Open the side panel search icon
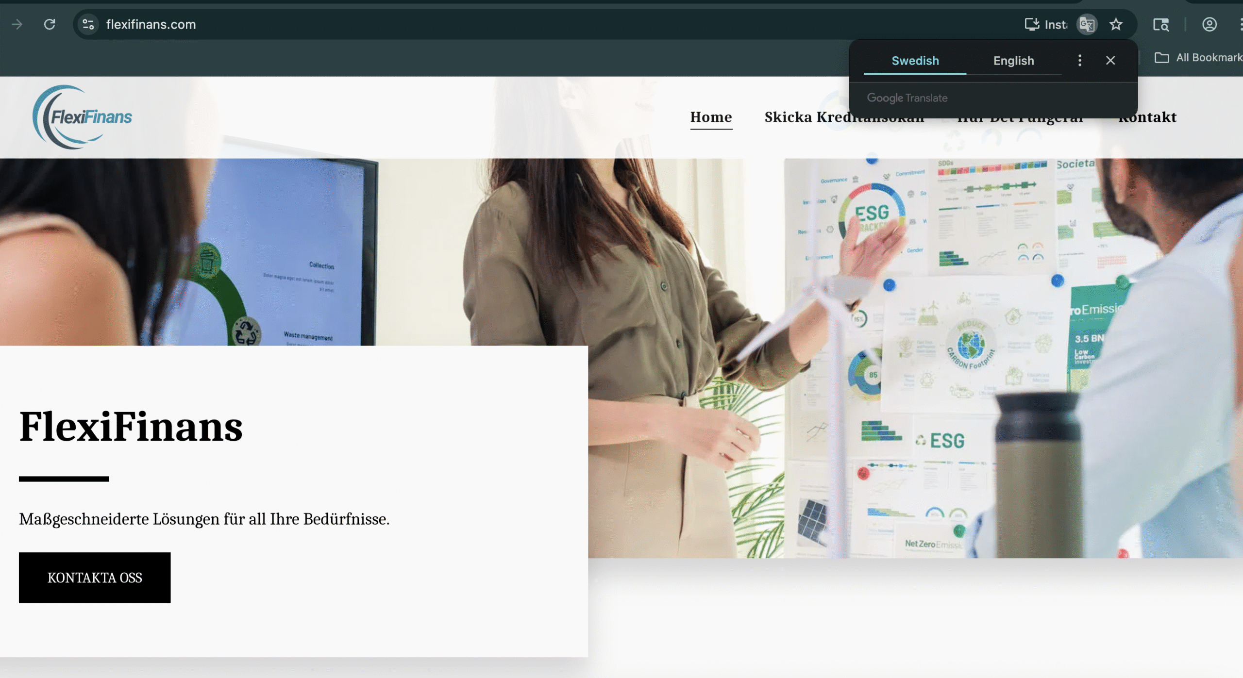The width and height of the screenshot is (1243, 678). (1161, 24)
